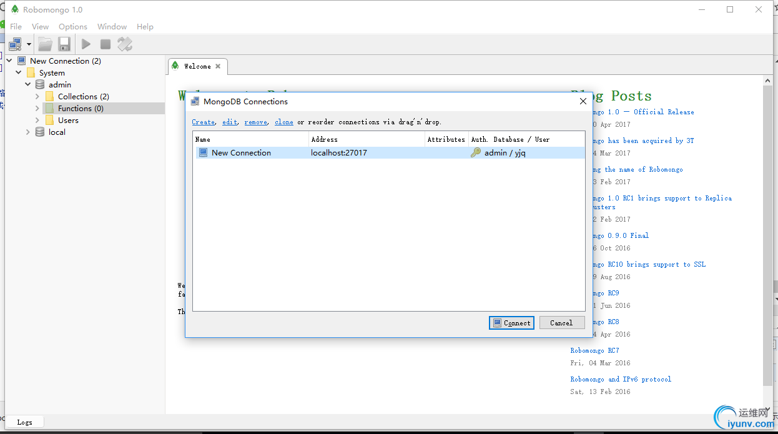Switch to the Welcome tab

pyautogui.click(x=197, y=66)
